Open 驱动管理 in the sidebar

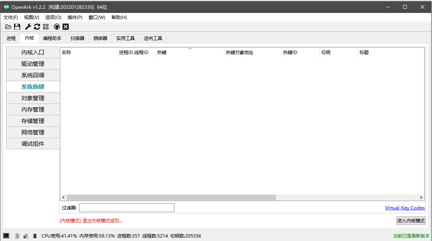coord(33,64)
